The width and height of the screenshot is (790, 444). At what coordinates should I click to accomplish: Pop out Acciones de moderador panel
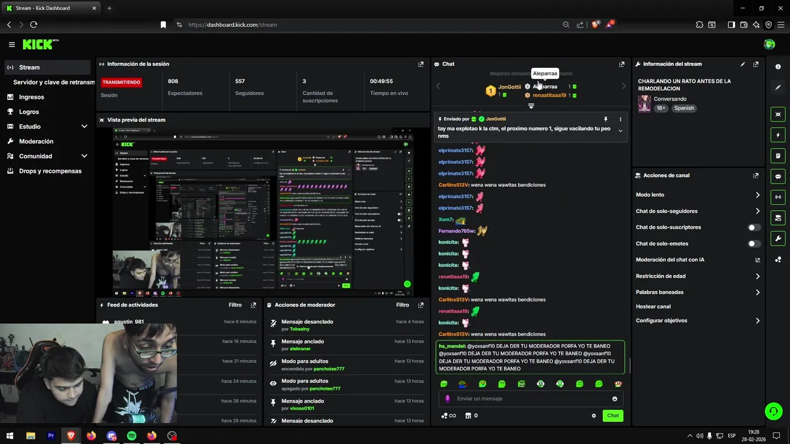click(421, 305)
